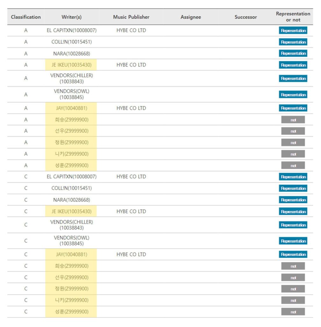Viewport: 321px width, 327px height.
Task: Click HYBE CO LTD beside first JAY row
Action: 131,108
